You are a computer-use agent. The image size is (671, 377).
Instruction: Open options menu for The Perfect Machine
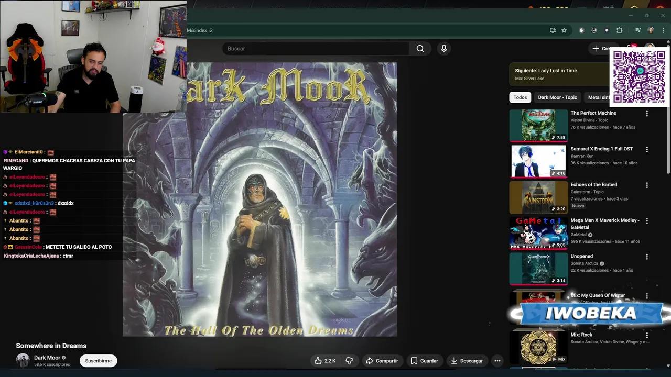point(647,114)
